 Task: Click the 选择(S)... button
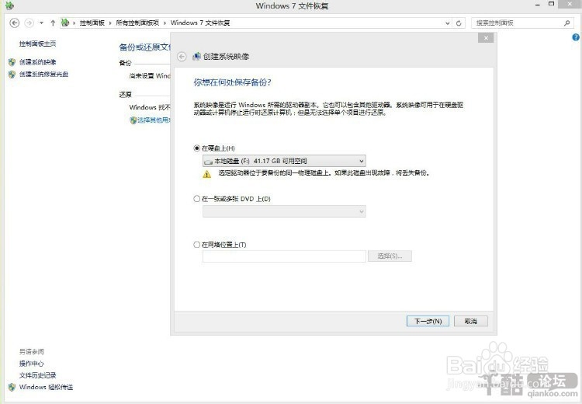pyautogui.click(x=390, y=256)
